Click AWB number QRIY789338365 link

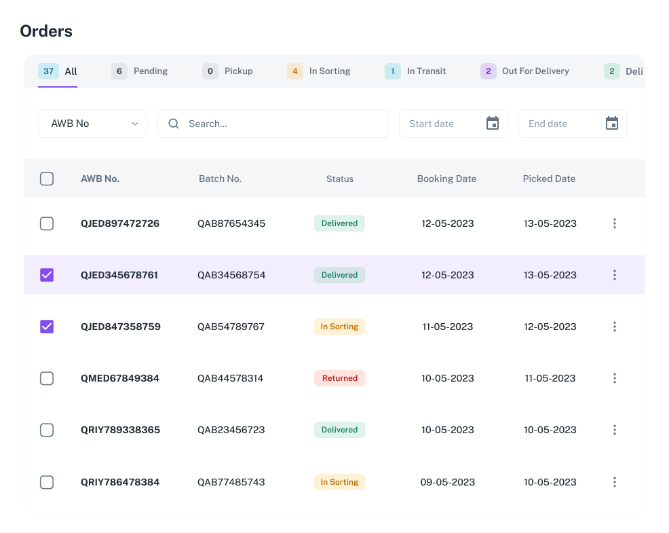click(120, 430)
